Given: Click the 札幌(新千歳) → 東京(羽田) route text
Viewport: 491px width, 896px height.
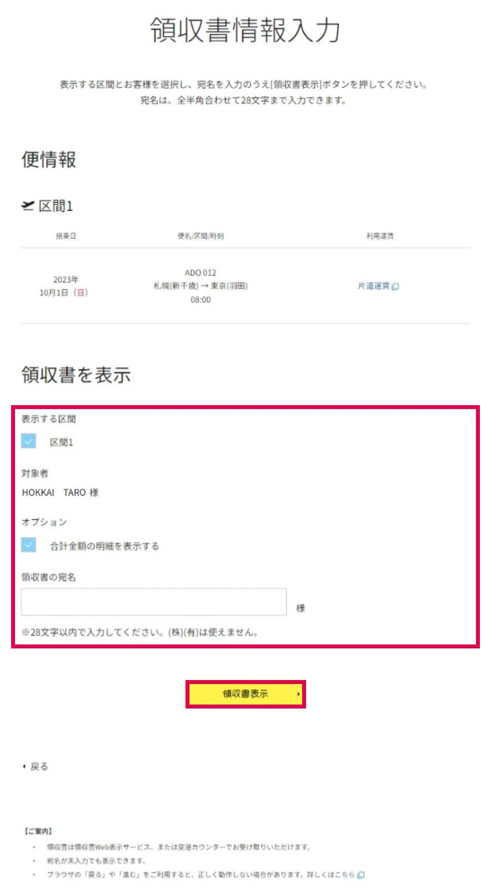Looking at the screenshot, I should (201, 286).
